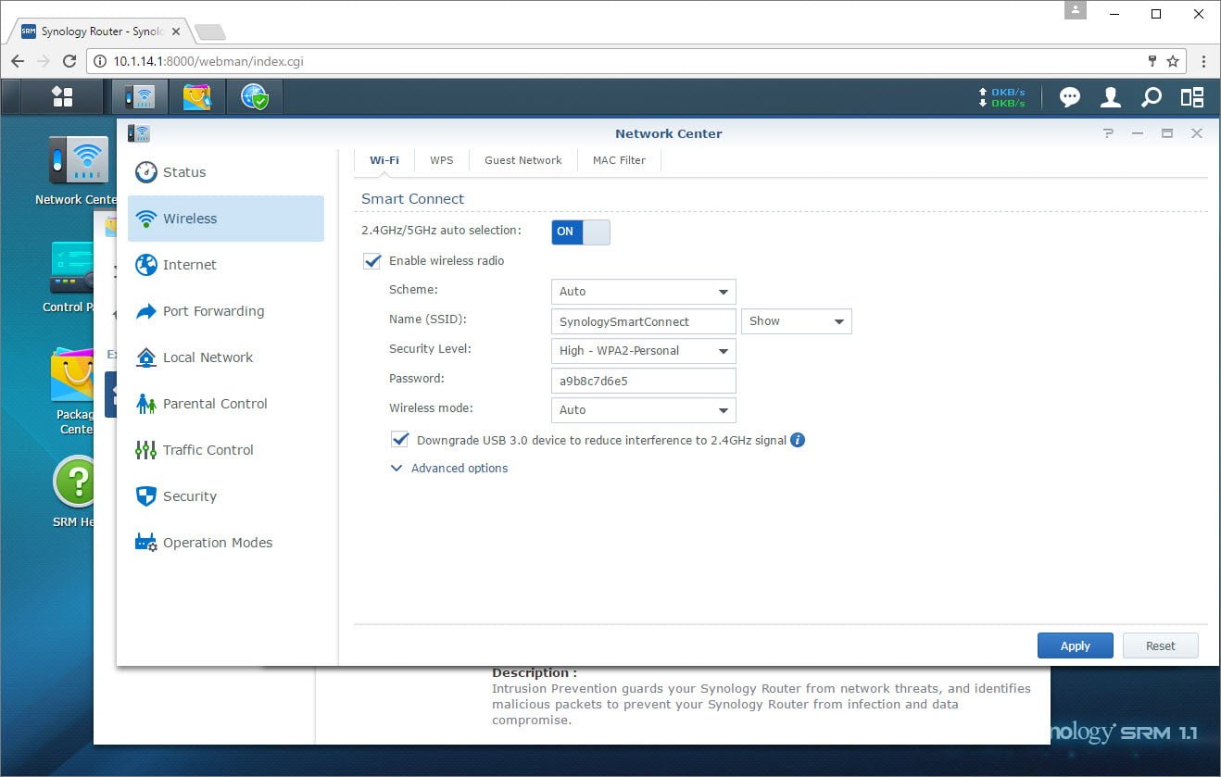
Task: Open the SRM main menu grid icon
Action: pos(62,96)
